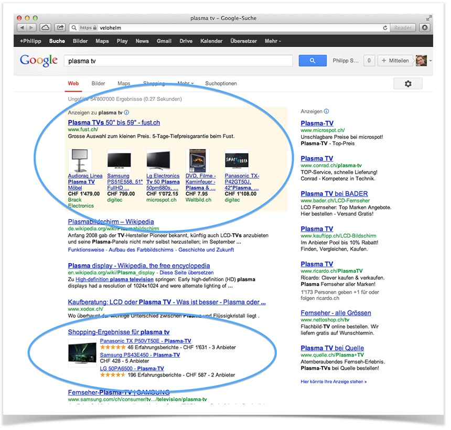Open the settings gear on results page

(408, 84)
